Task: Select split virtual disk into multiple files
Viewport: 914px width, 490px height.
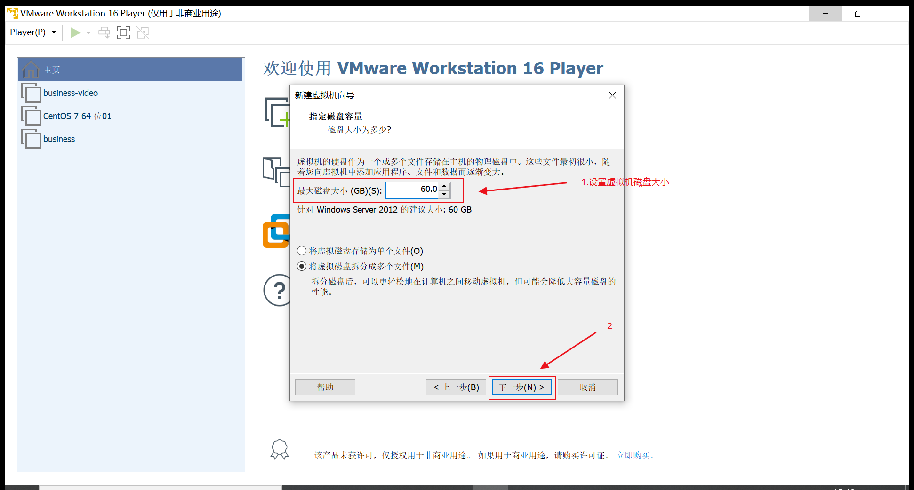Action: pos(360,266)
